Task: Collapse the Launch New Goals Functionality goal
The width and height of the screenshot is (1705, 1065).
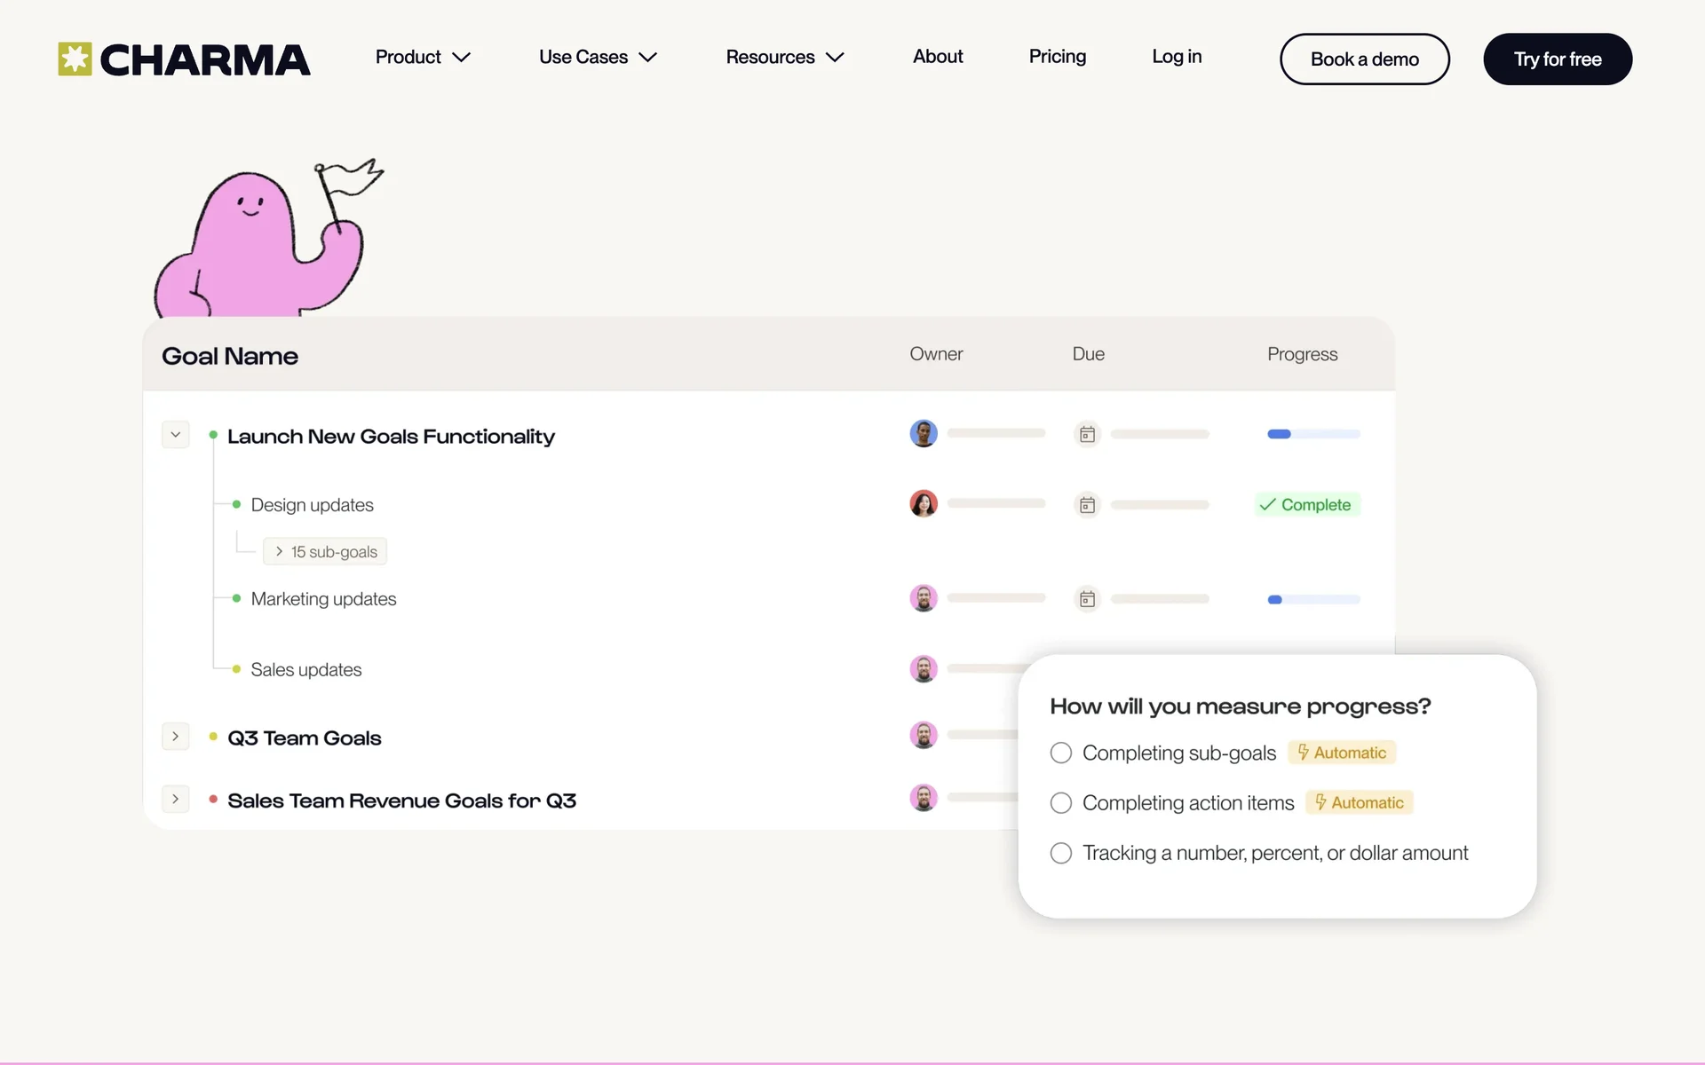Action: pyautogui.click(x=176, y=435)
